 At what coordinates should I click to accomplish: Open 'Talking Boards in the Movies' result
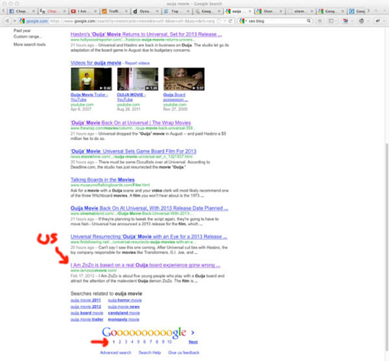[x=103, y=180]
